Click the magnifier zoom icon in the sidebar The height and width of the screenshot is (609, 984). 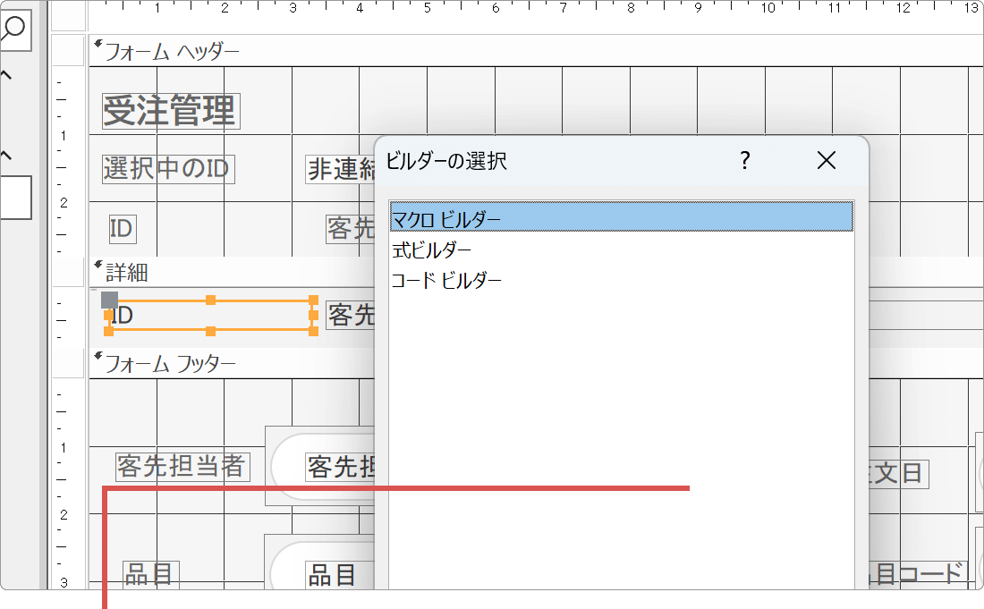(x=12, y=30)
